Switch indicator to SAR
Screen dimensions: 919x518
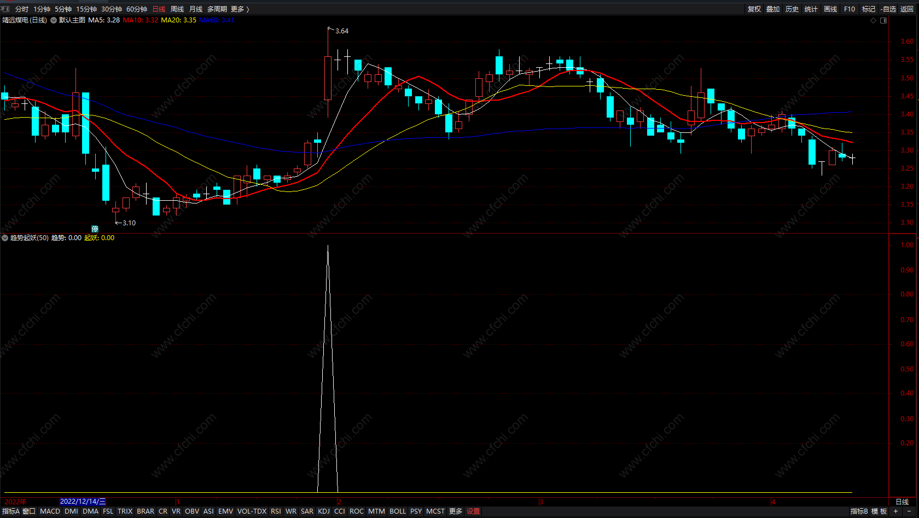[x=307, y=511]
